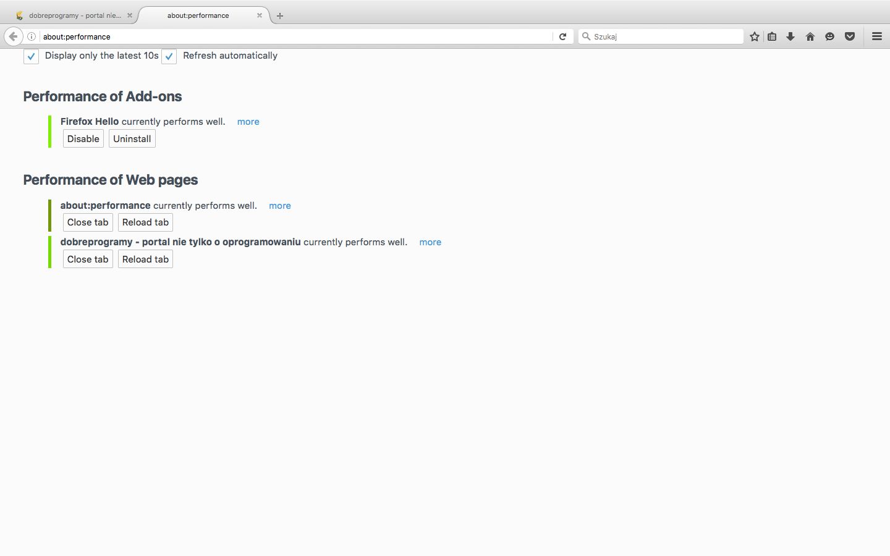Open the hamburger menu
The height and width of the screenshot is (556, 890).
coord(876,36)
